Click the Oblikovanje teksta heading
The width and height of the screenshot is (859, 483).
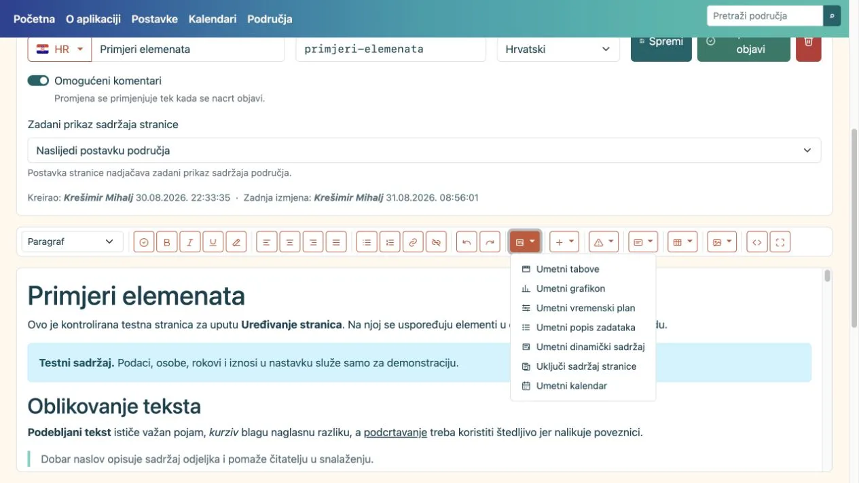point(114,406)
